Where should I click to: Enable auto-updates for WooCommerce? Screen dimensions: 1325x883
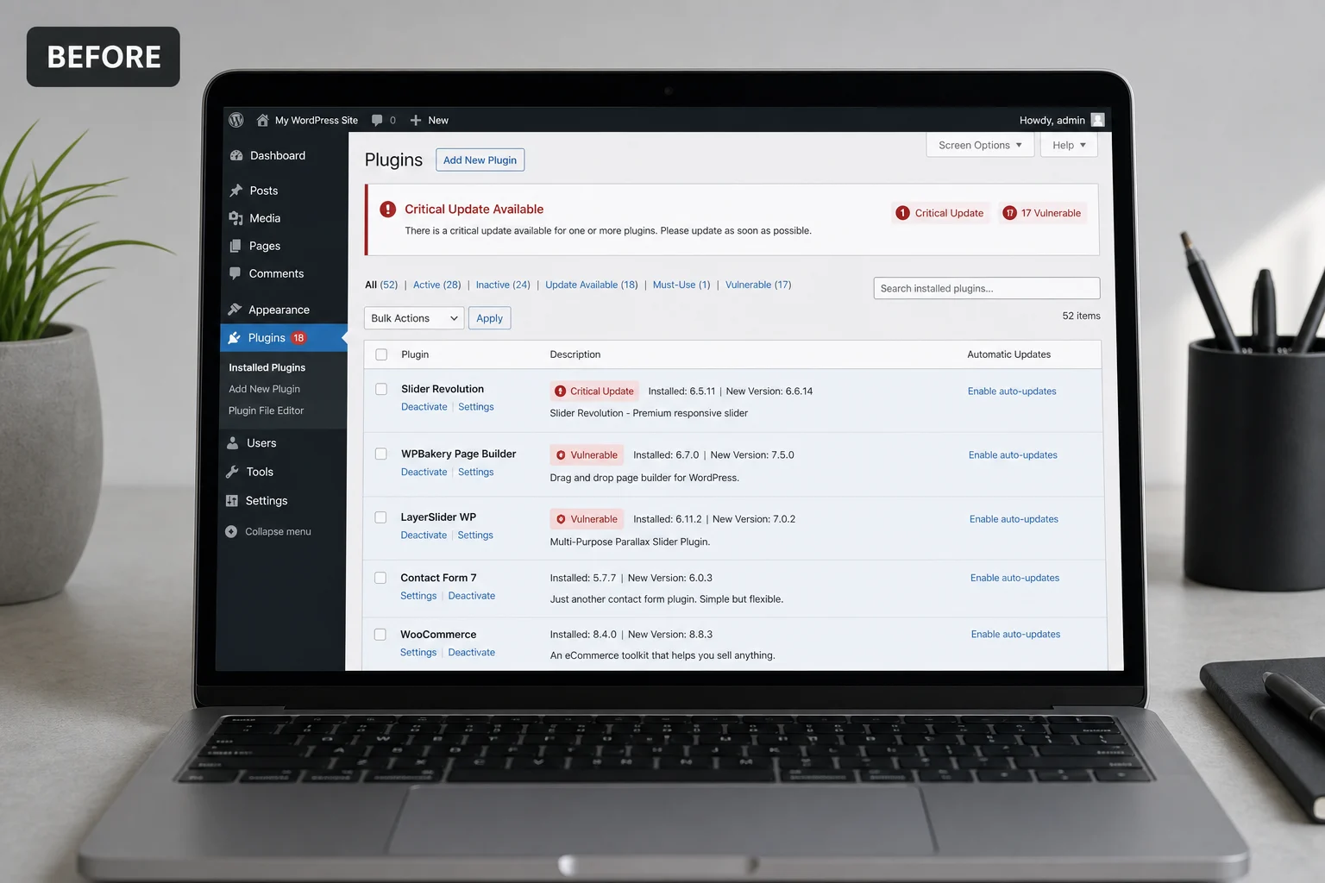click(1015, 635)
